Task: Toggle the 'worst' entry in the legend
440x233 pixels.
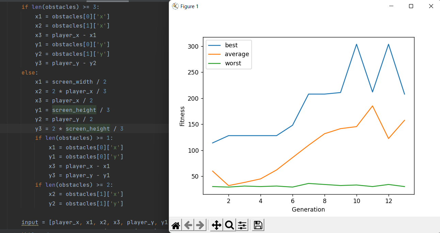Action: pos(234,63)
